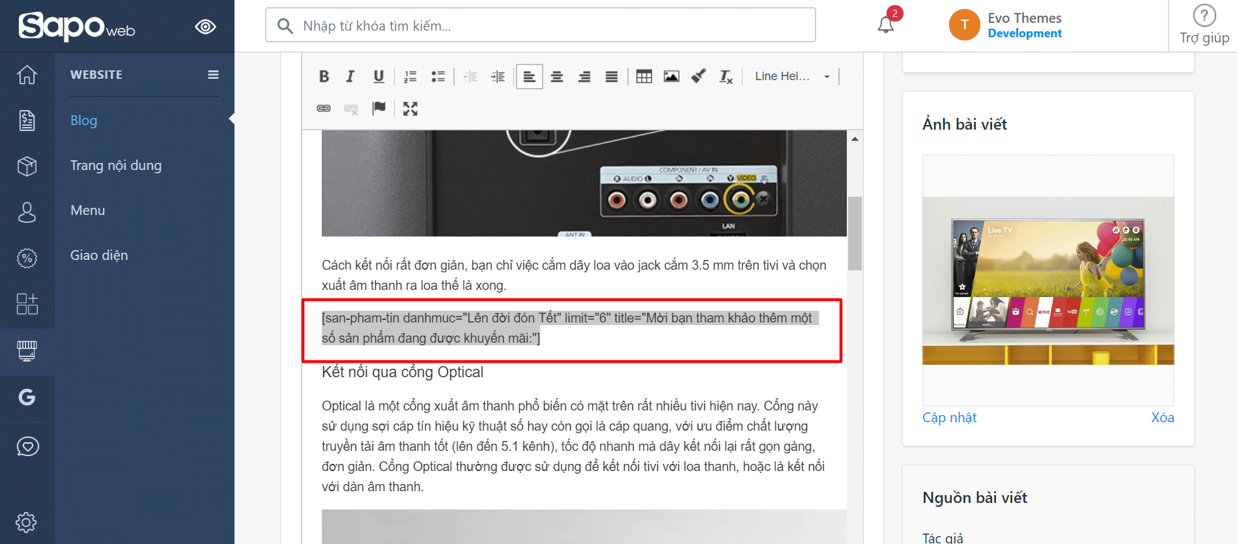This screenshot has width=1237, height=544.
Task: Click the TV post image thumbnail
Action: (1048, 281)
